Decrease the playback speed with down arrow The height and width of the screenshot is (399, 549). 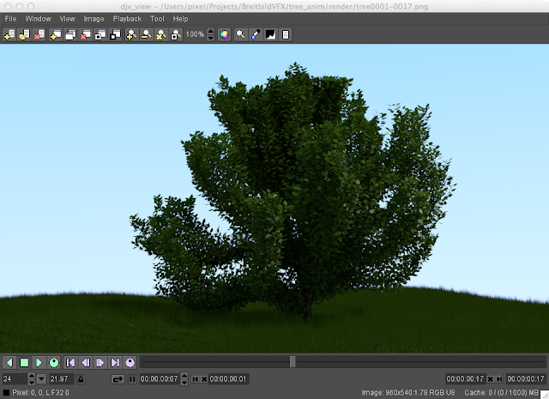(31, 382)
